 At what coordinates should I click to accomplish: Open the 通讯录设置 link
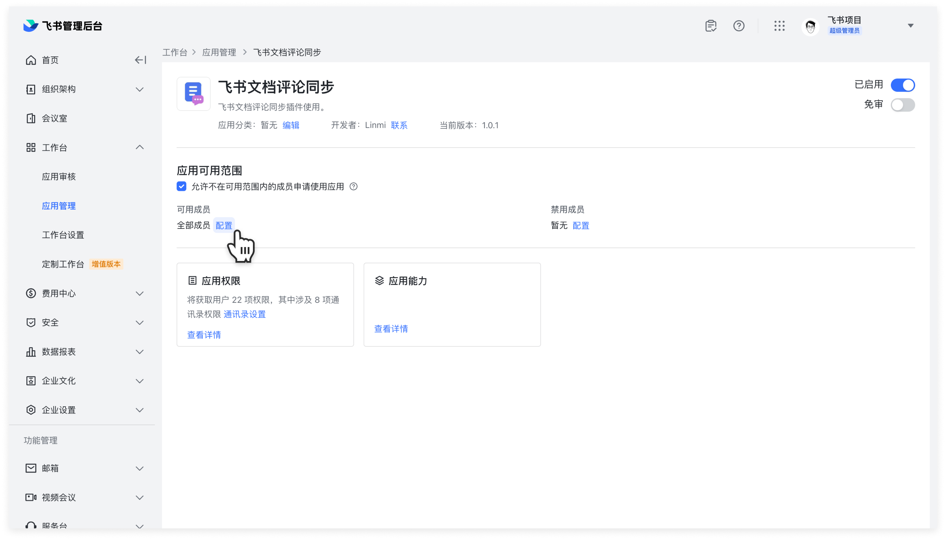244,314
